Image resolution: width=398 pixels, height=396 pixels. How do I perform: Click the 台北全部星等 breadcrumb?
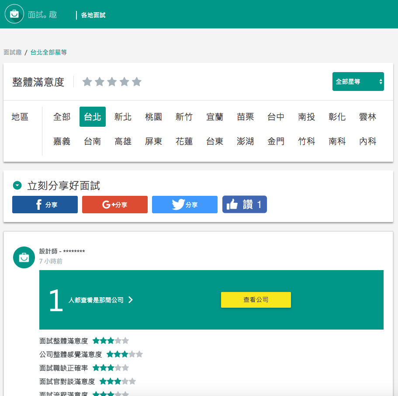[48, 52]
